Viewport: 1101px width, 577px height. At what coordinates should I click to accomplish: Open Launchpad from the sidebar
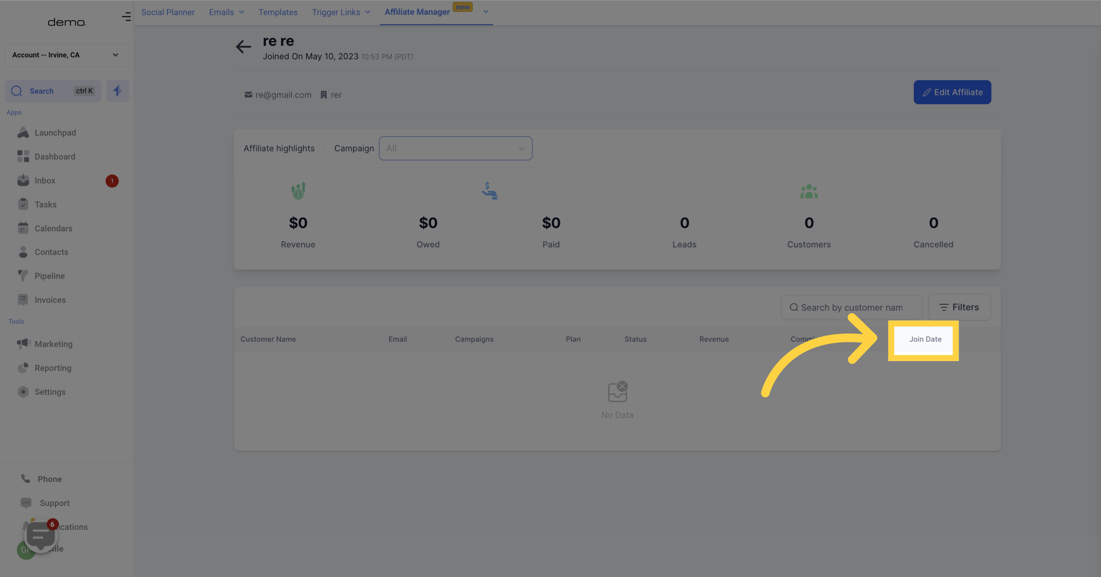pos(55,133)
